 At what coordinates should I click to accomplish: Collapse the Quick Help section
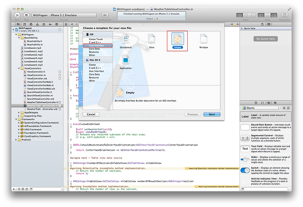(x=242, y=29)
